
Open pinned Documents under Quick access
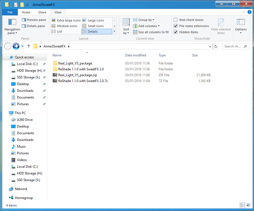pos(25,97)
